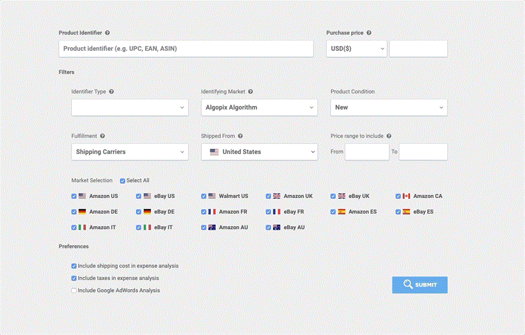Open the Product Condition New dropdown
525x335 pixels.
388,108
